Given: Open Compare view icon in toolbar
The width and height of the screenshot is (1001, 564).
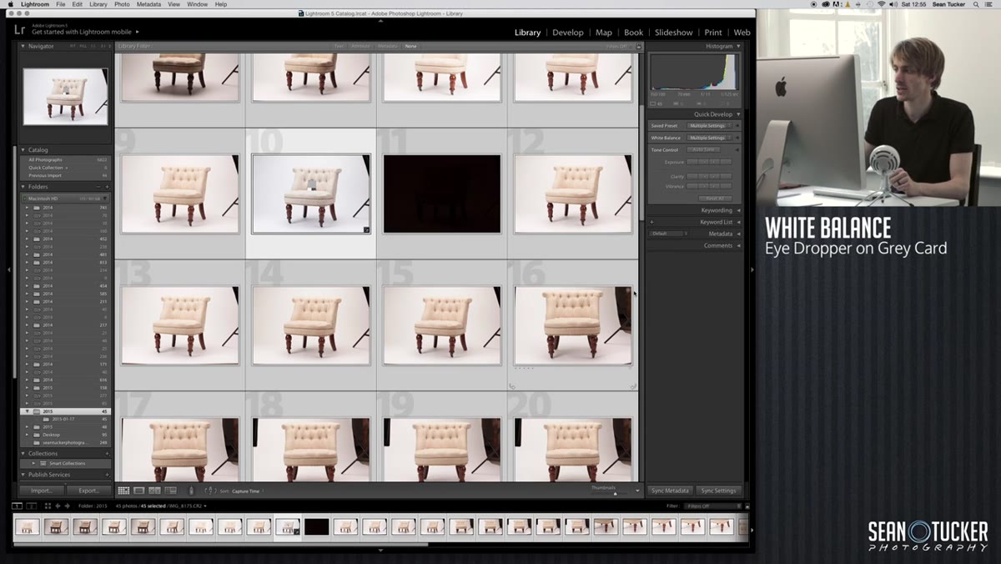Looking at the screenshot, I should point(154,491).
